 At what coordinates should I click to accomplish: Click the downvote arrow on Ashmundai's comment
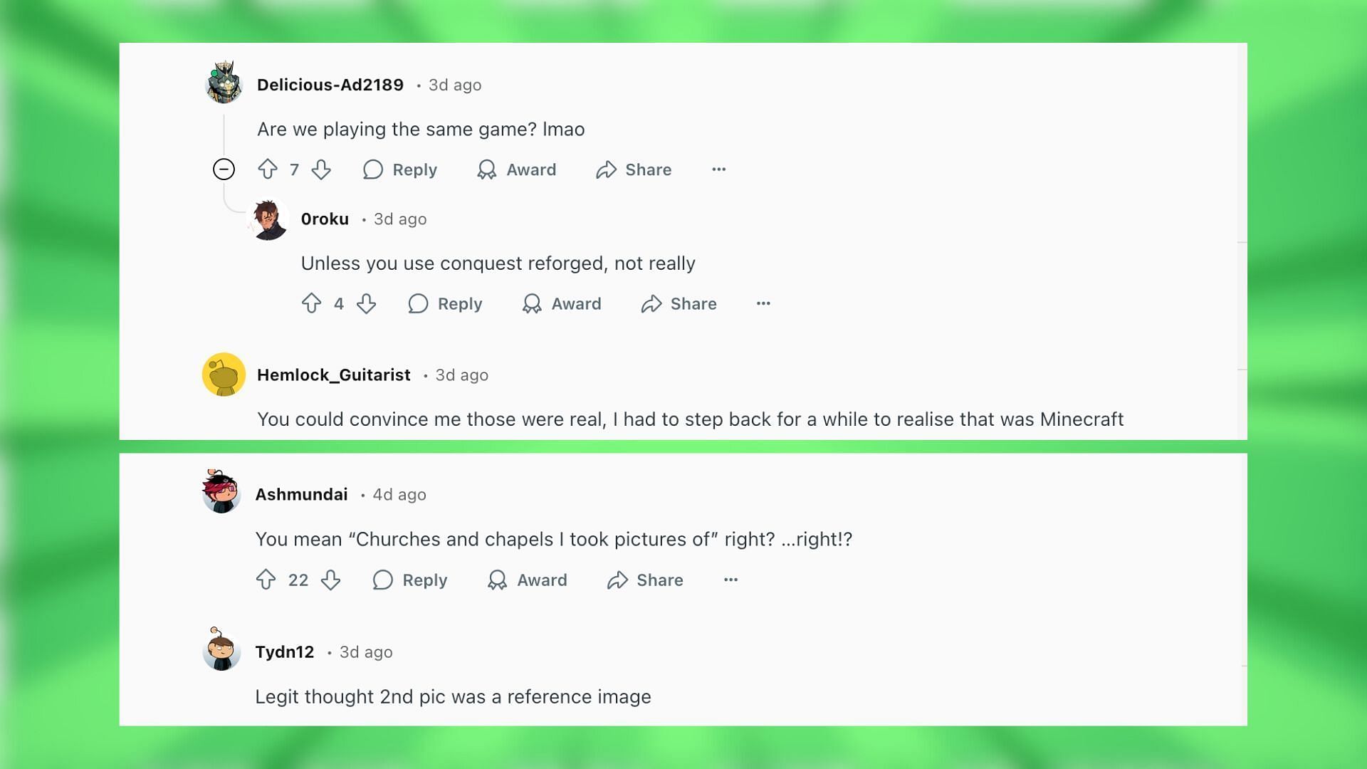[x=330, y=580]
